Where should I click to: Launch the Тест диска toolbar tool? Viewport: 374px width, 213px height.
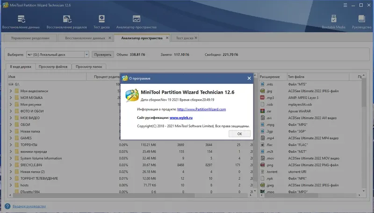click(x=101, y=22)
